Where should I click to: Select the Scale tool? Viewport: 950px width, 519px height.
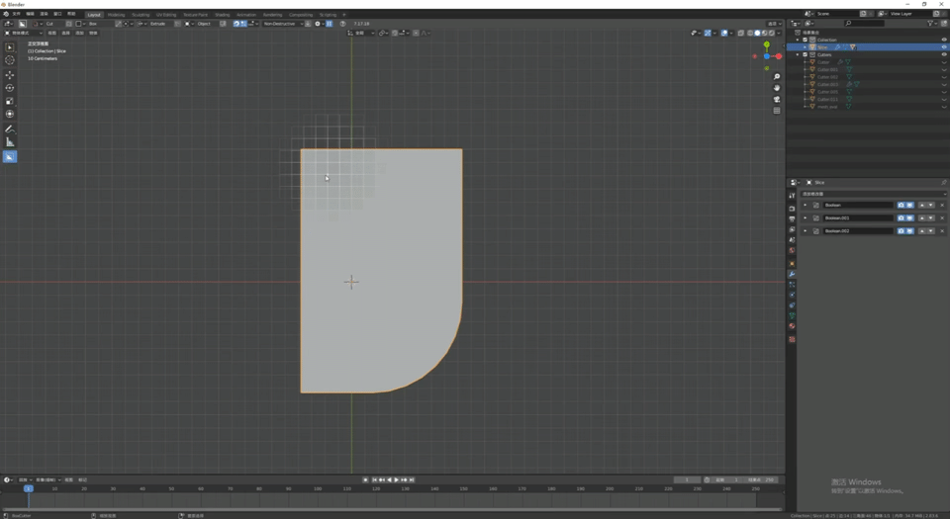pyautogui.click(x=10, y=101)
